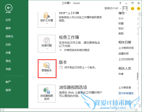Viewport: 142px width, 112px height.
Task: Click the vertical scrollbar down arrow
Action: click(140, 106)
